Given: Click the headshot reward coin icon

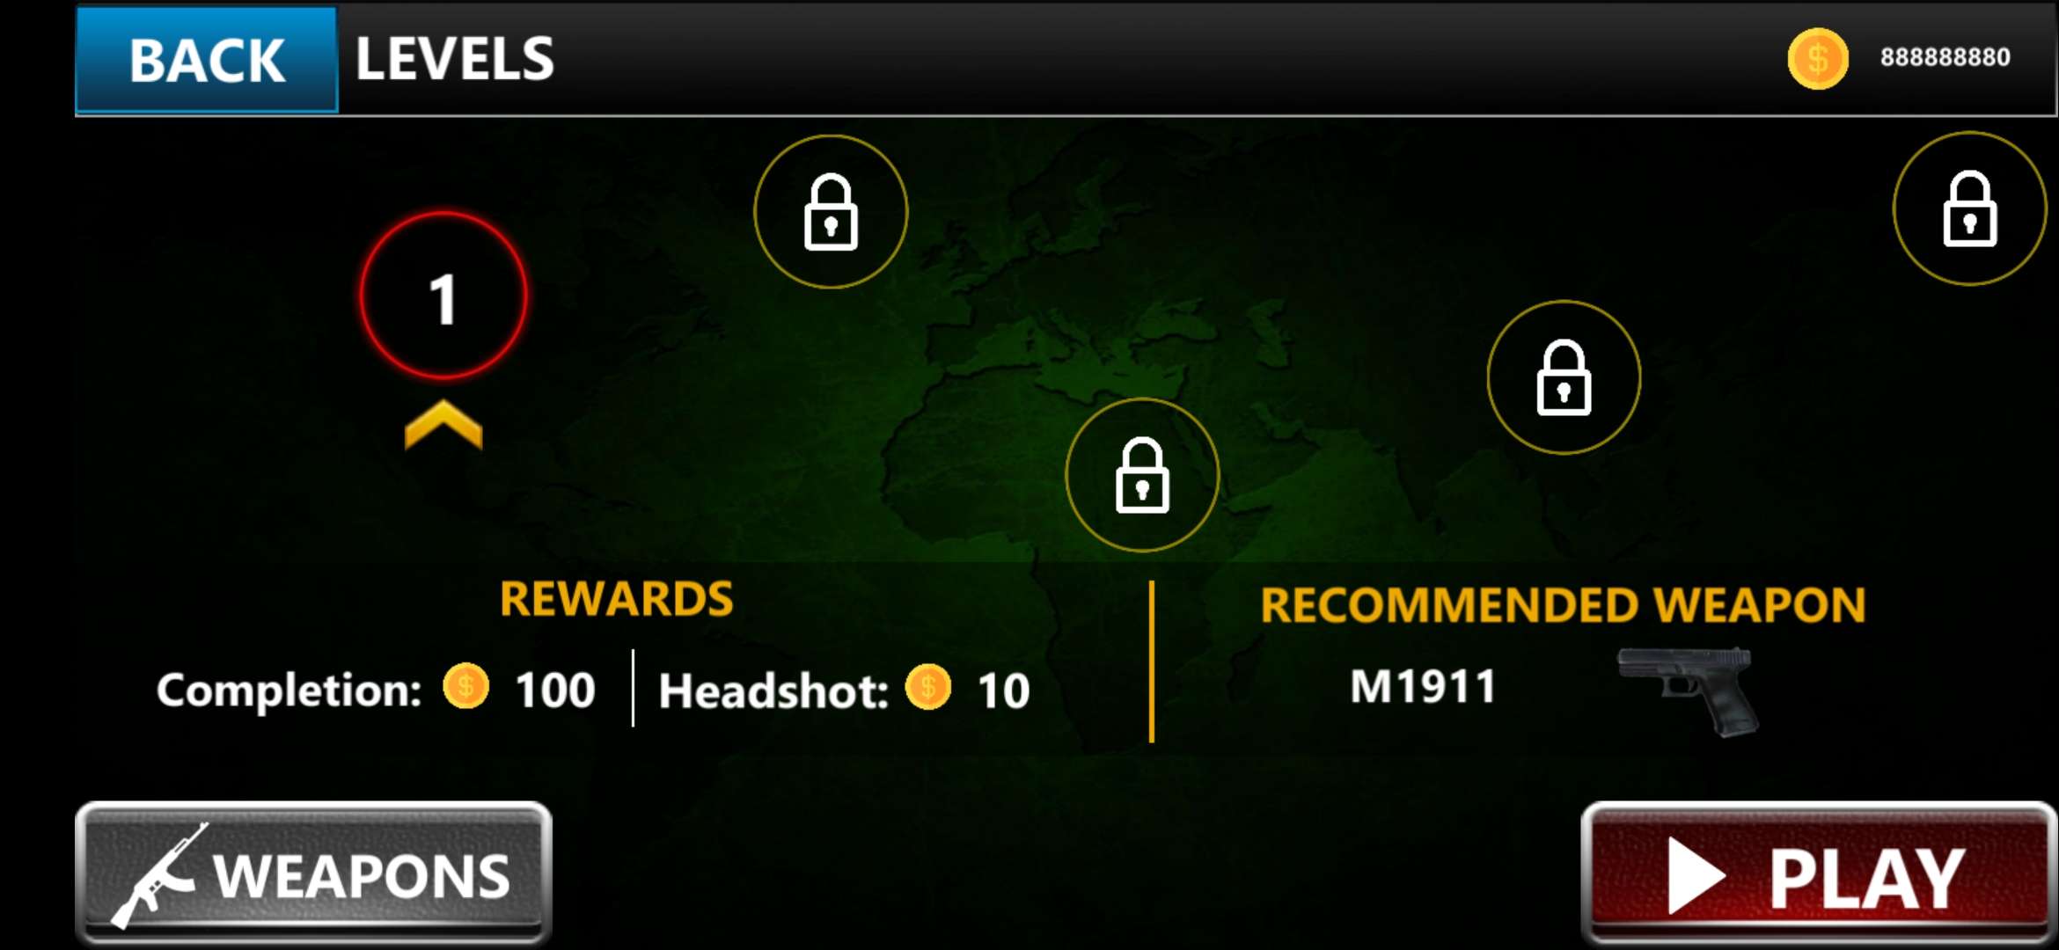Looking at the screenshot, I should 928,687.
